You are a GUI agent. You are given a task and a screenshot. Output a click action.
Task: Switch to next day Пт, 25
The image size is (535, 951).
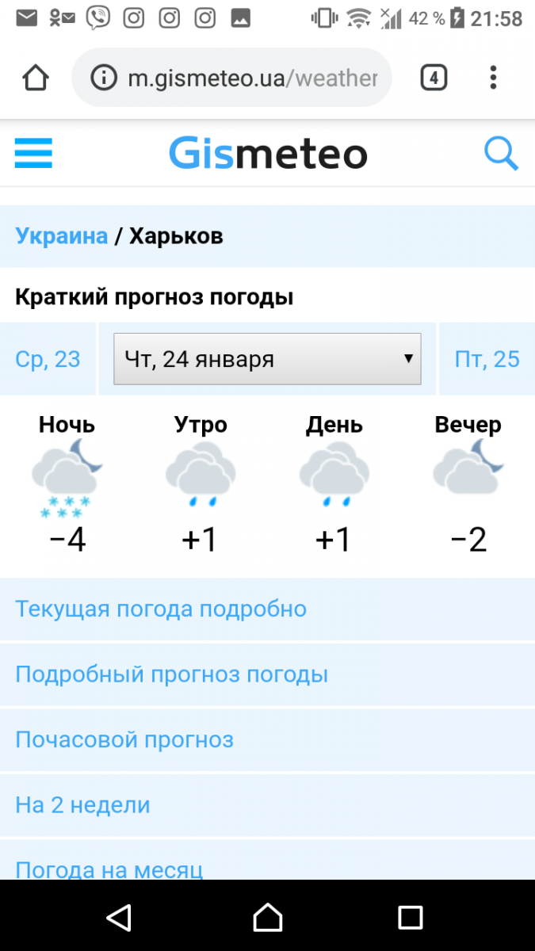click(x=487, y=359)
